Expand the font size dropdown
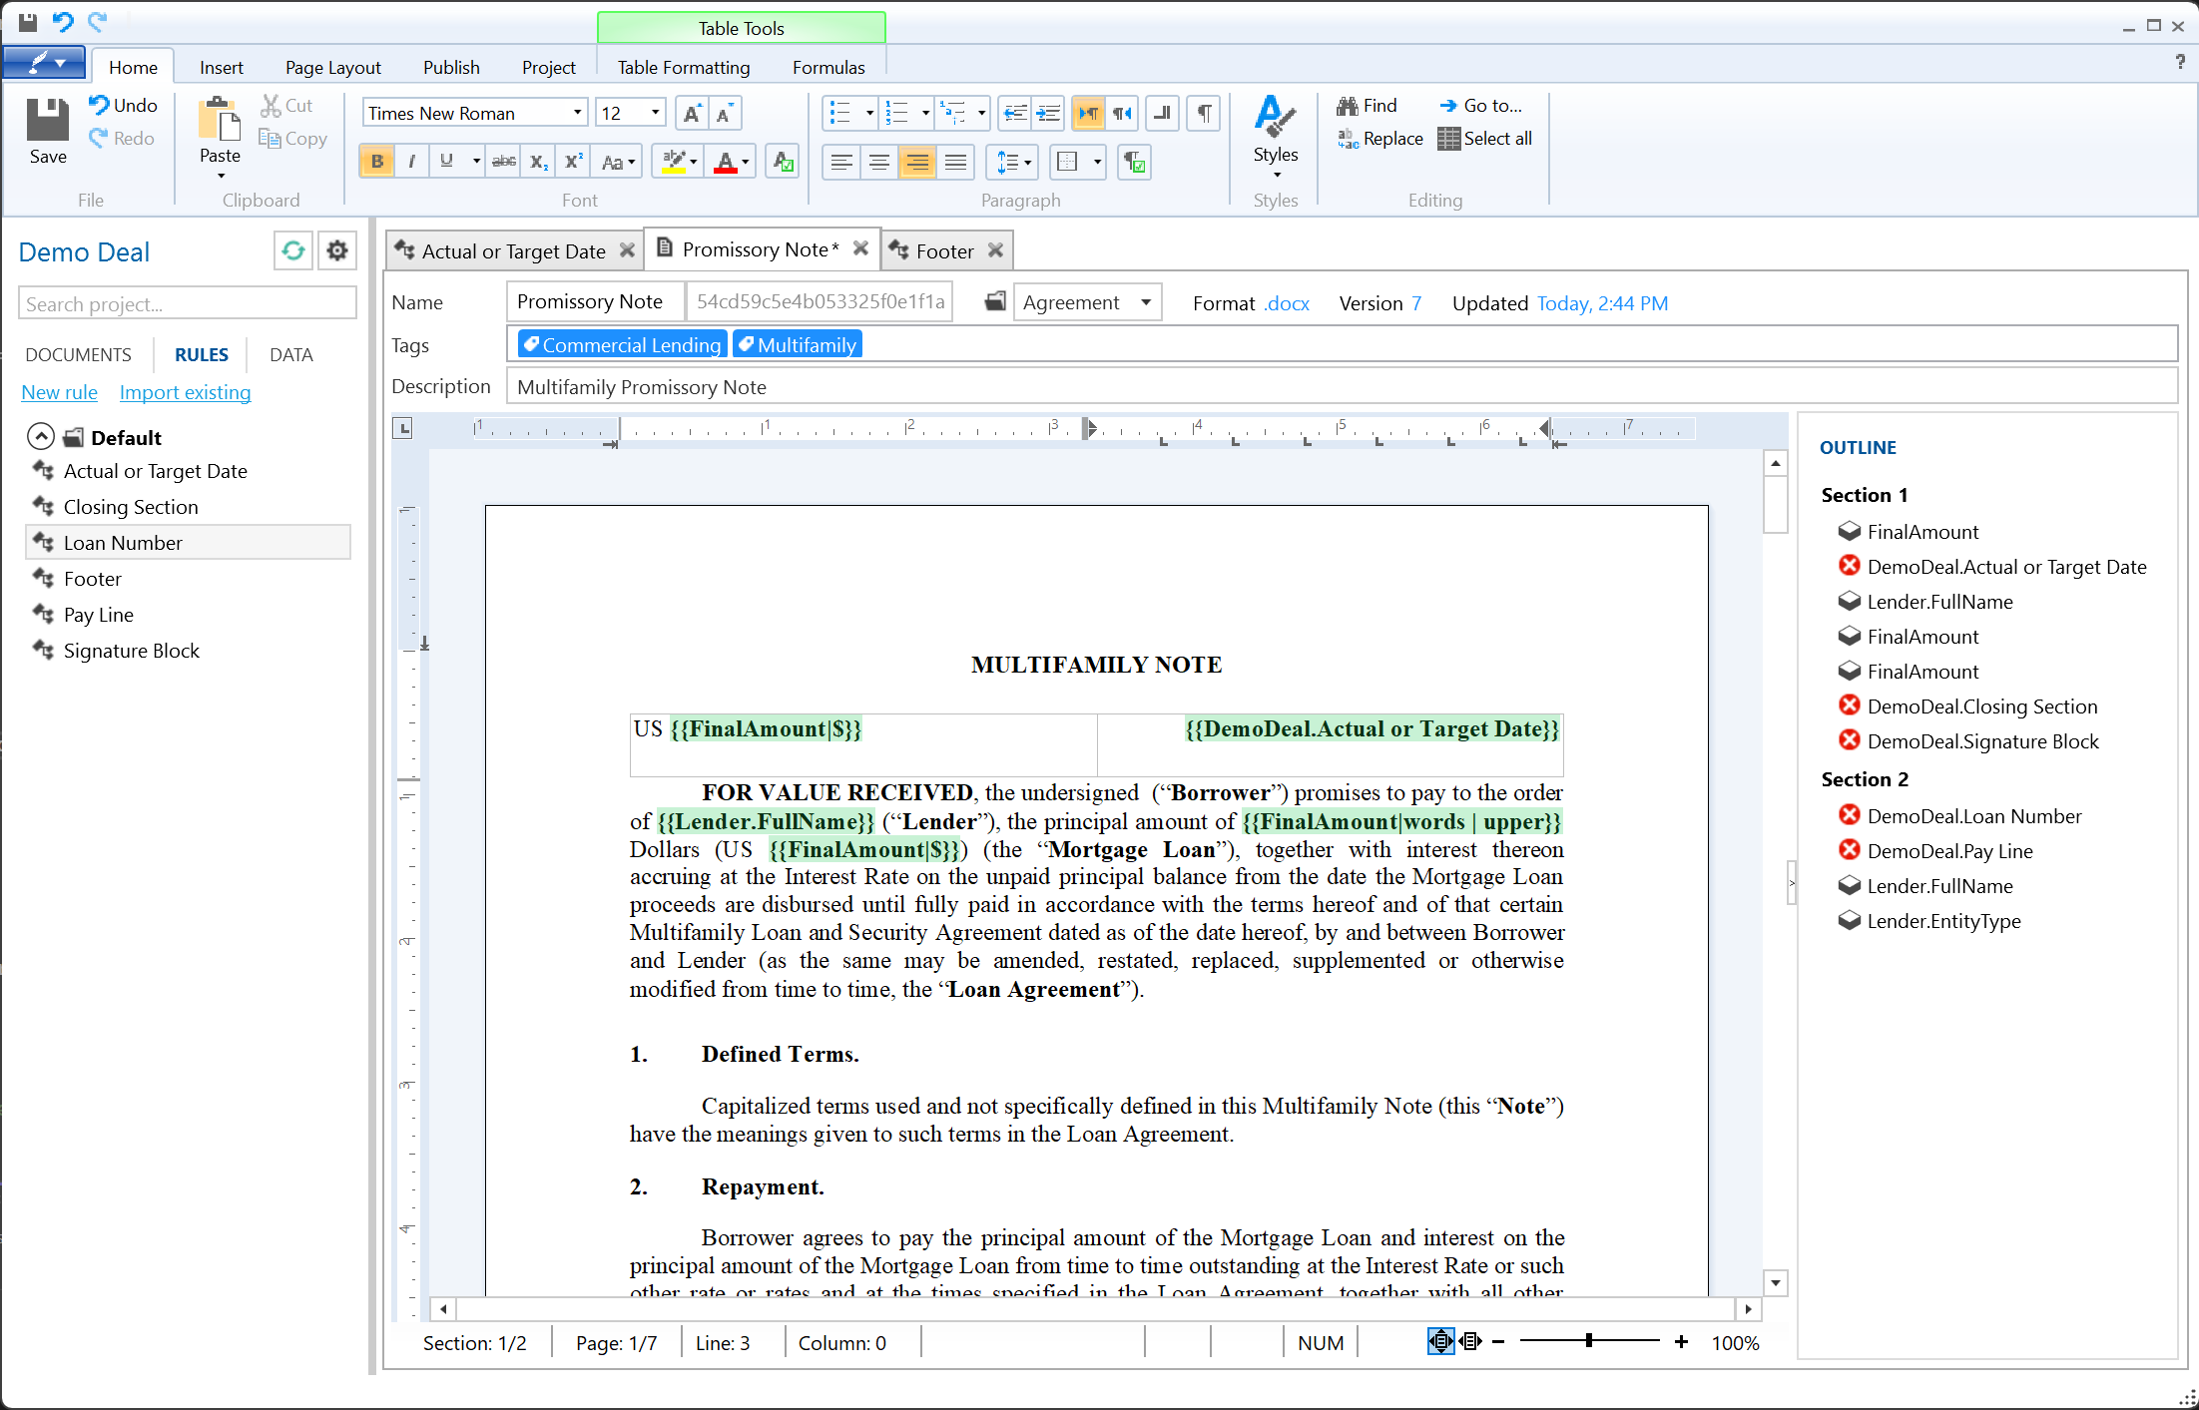This screenshot has width=2199, height=1410. pyautogui.click(x=654, y=112)
